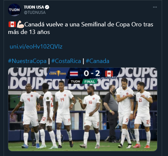Click the flexed biceps emoji
The image size is (168, 156).
(x=20, y=24)
